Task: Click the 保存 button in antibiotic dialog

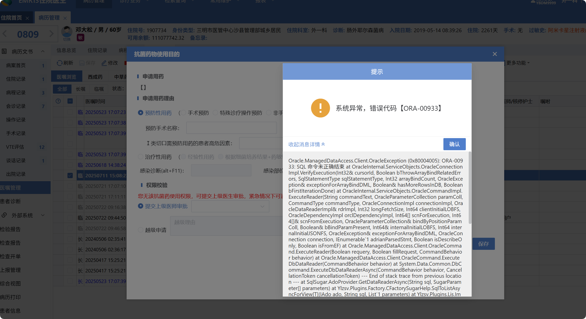Action: (483, 244)
